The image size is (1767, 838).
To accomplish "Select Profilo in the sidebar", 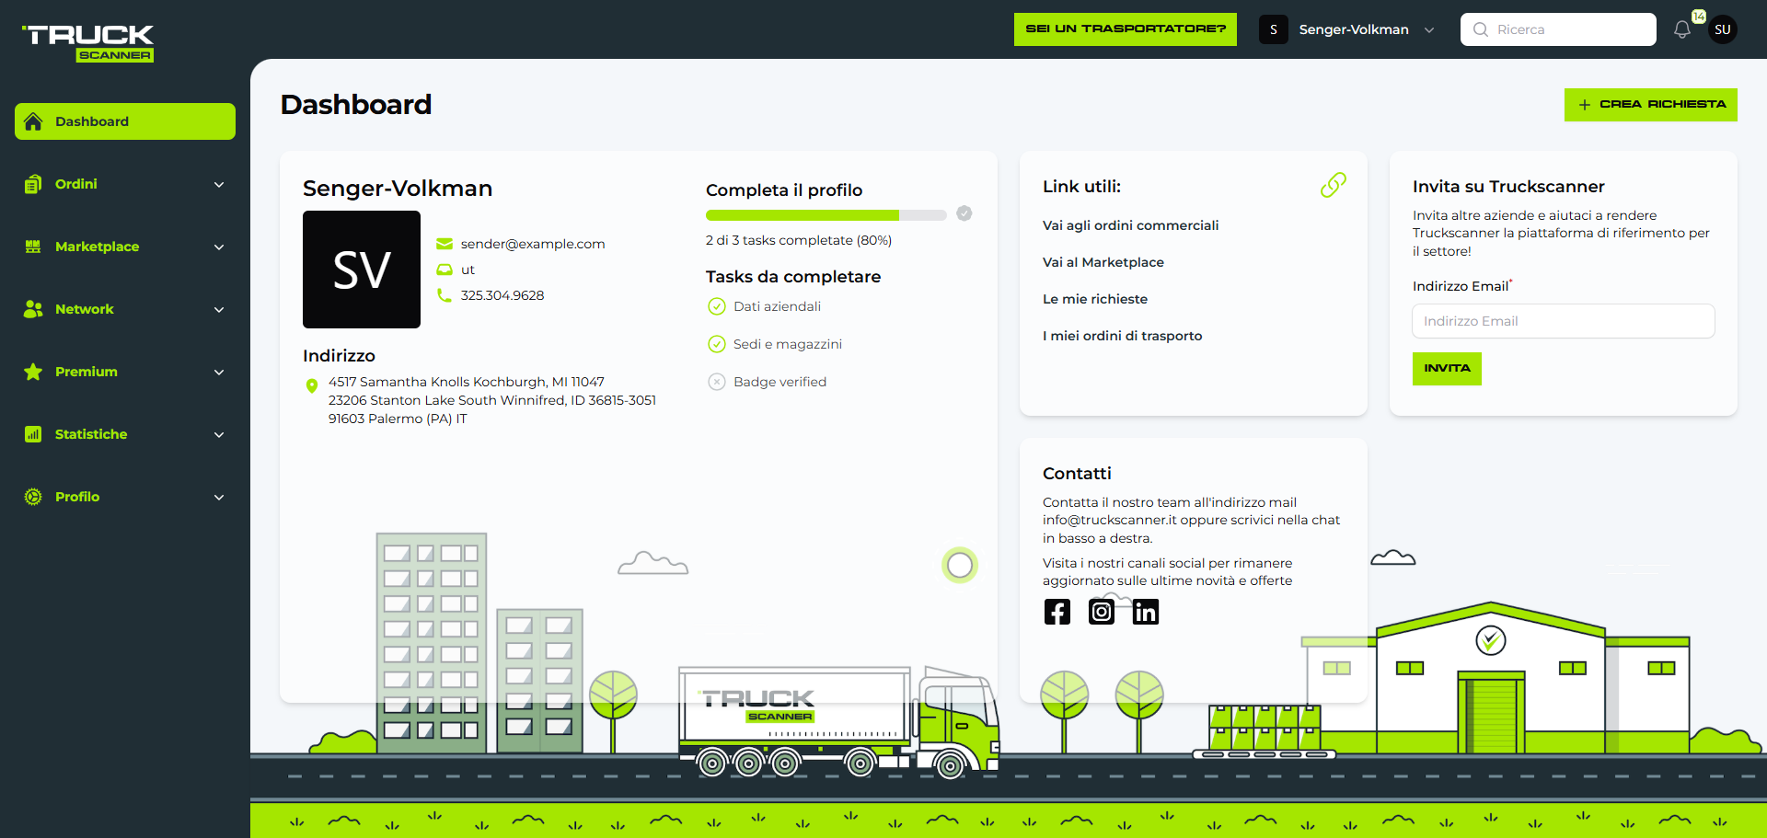I will [125, 497].
